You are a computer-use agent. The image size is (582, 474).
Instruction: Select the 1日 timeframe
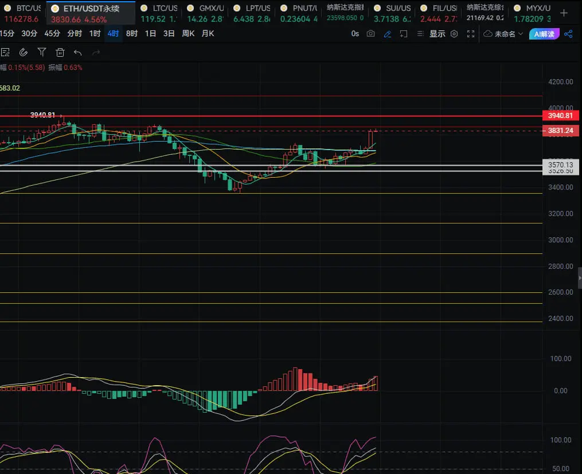click(x=150, y=33)
